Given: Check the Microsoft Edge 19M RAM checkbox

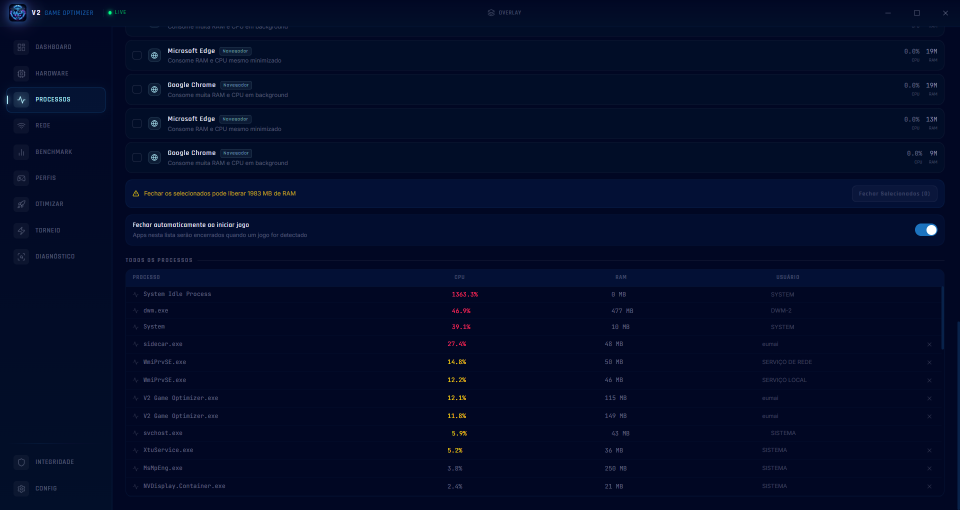Looking at the screenshot, I should 137,55.
